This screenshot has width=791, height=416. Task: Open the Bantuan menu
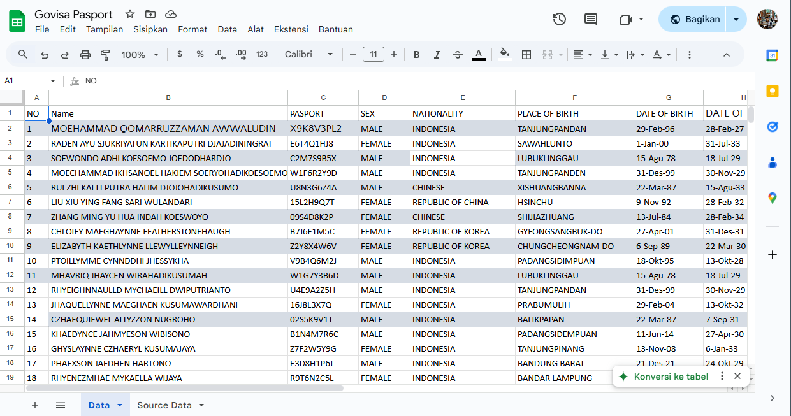336,29
